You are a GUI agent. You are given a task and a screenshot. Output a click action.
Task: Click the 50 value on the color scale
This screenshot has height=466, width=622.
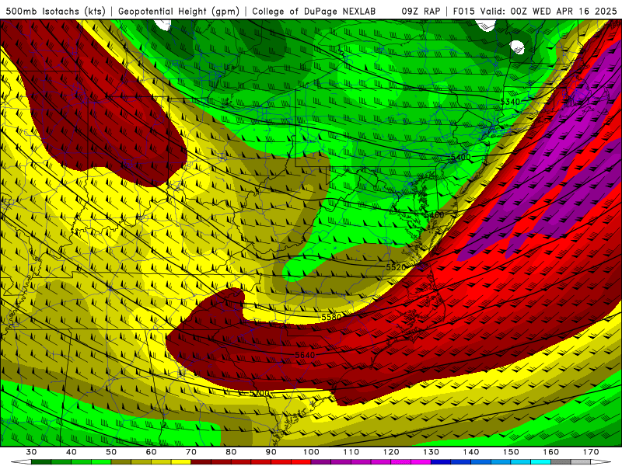pyautogui.click(x=111, y=452)
